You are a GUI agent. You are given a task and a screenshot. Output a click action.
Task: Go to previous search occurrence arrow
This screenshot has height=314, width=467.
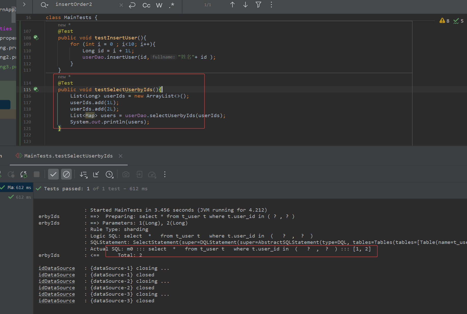pyautogui.click(x=232, y=5)
